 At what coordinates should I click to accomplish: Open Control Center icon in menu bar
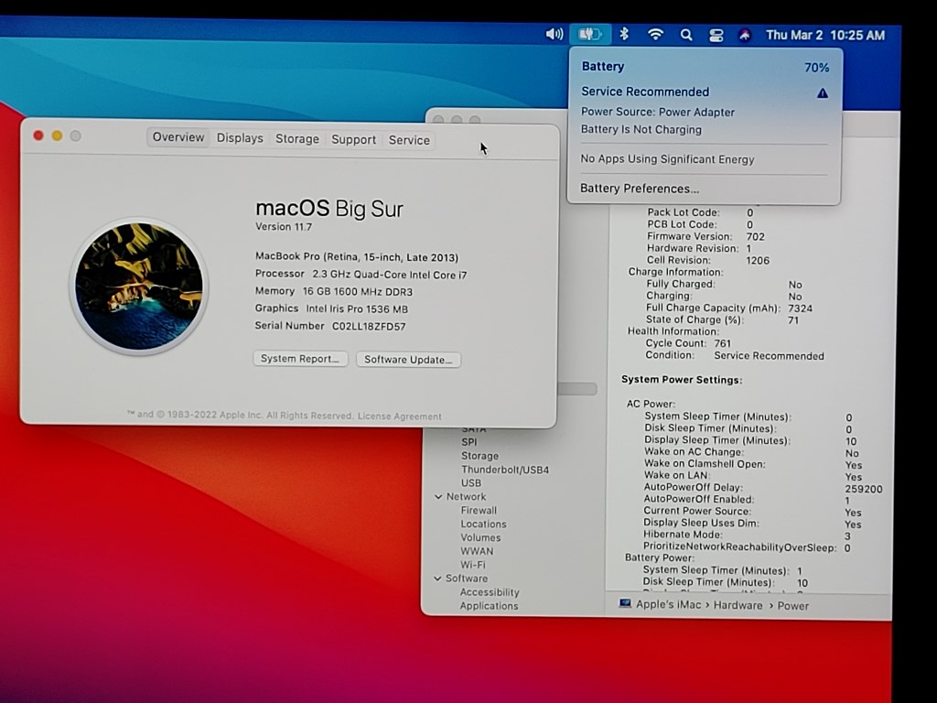(716, 36)
